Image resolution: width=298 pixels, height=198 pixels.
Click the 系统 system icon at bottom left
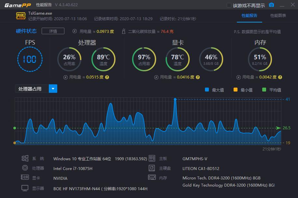pos(25,159)
